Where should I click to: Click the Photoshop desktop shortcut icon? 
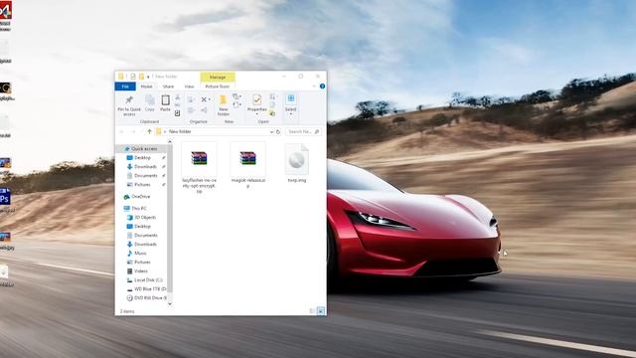tap(5, 197)
